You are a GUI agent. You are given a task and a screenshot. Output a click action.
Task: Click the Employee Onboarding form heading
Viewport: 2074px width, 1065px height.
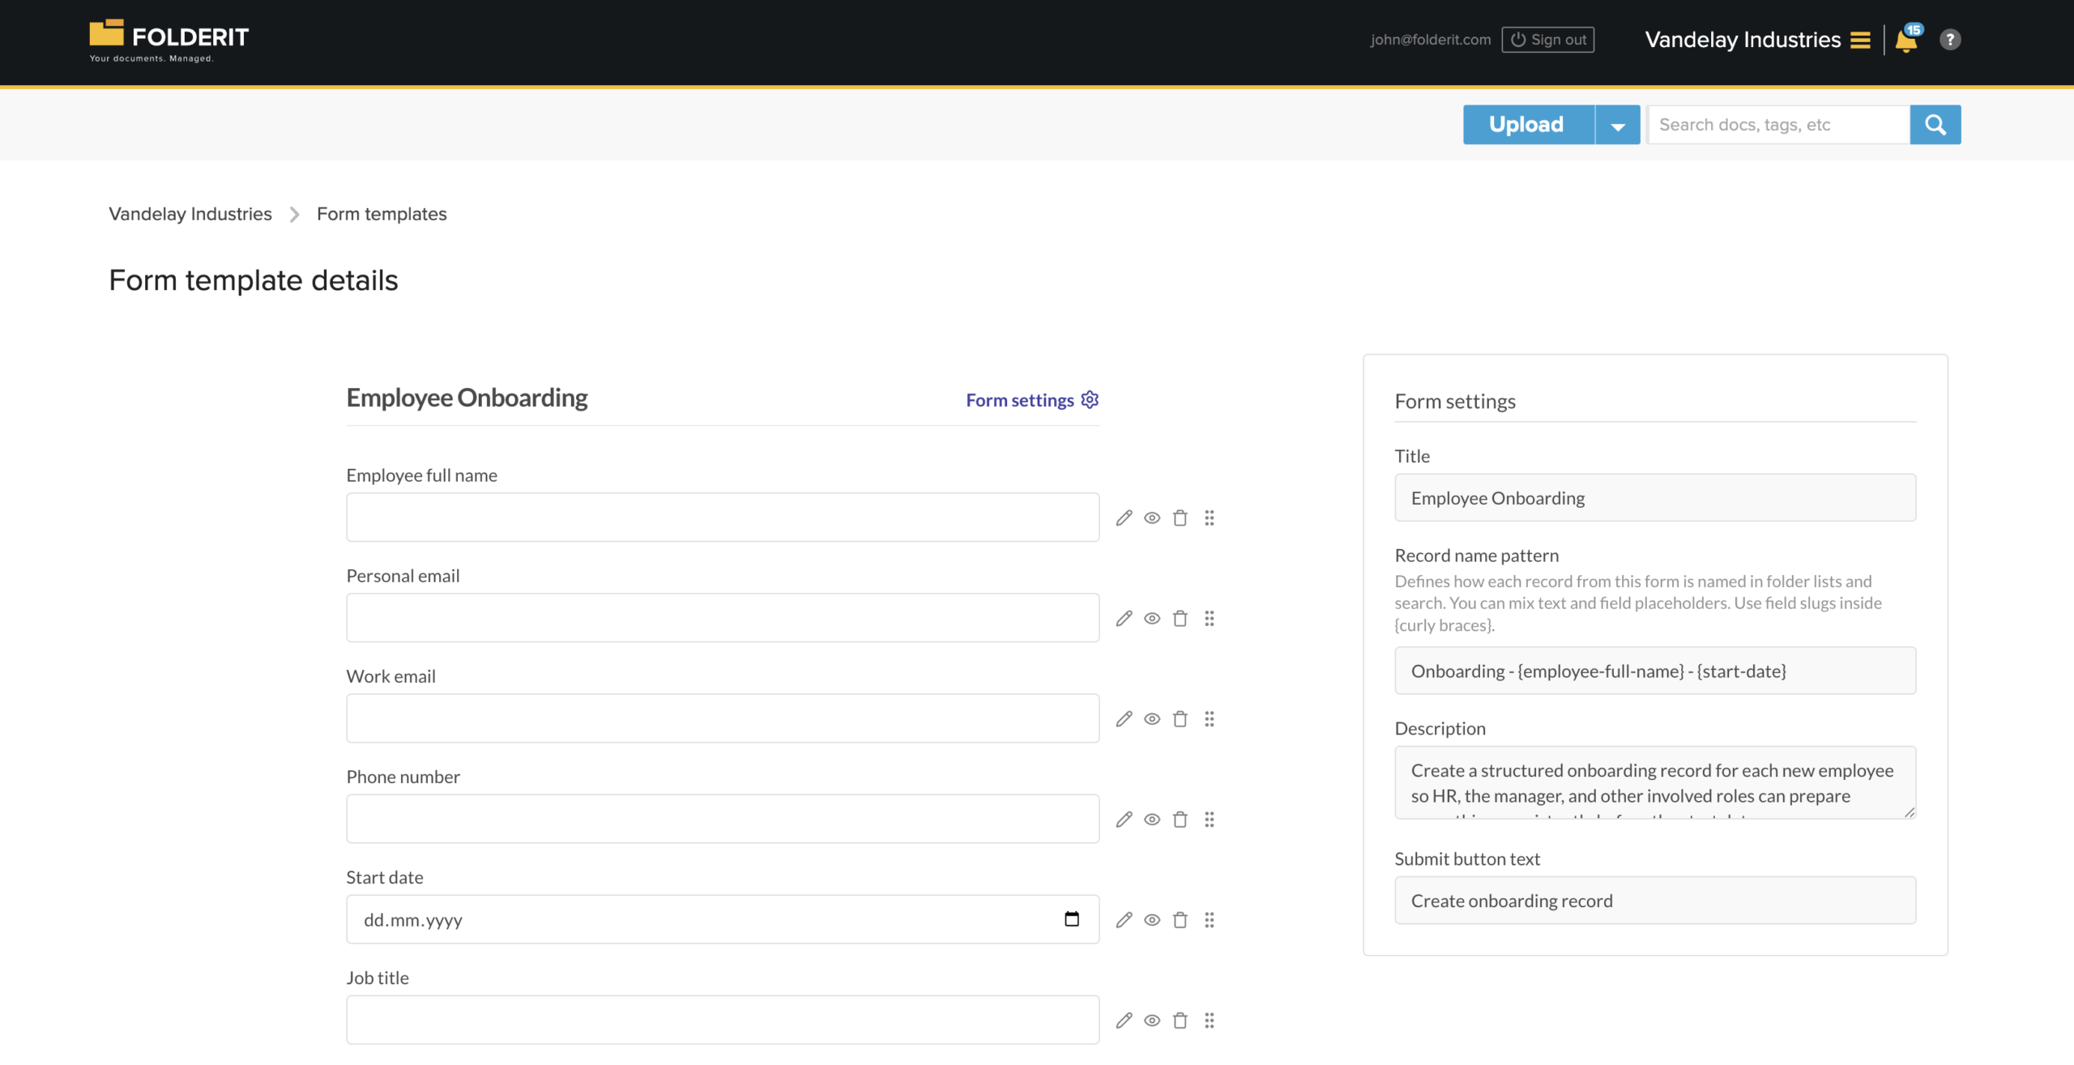467,398
